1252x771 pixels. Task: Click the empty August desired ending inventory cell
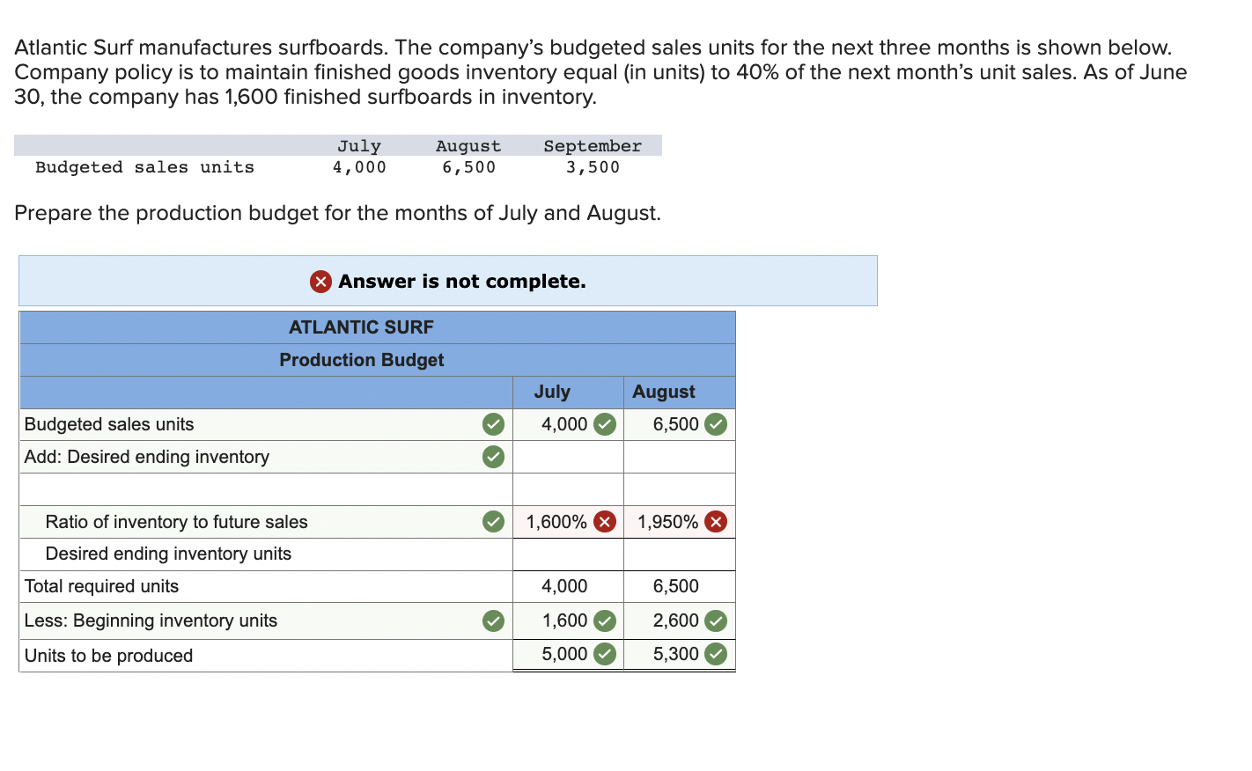point(679,457)
